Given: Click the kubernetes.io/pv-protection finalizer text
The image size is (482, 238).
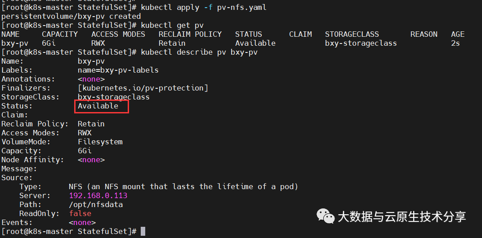Looking at the screenshot, I should tap(143, 88).
